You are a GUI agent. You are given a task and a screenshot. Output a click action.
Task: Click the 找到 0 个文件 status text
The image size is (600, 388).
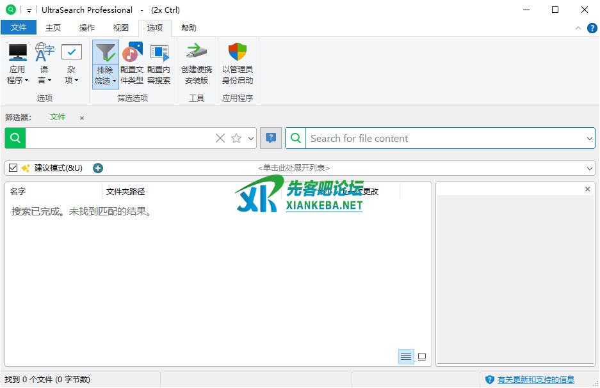click(47, 380)
